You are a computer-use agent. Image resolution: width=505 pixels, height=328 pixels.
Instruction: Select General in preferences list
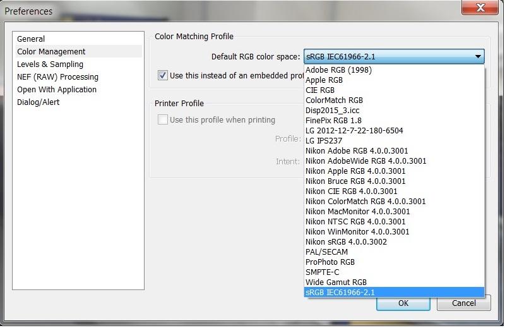point(78,39)
